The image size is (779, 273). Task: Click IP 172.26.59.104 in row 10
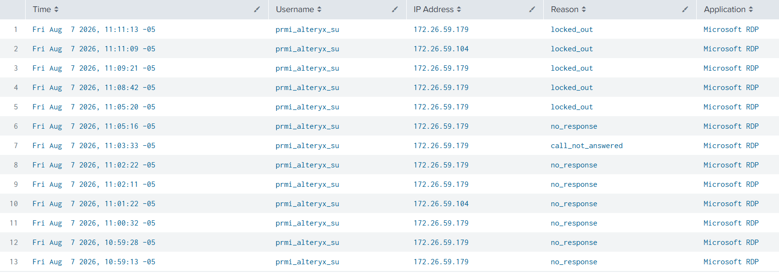pos(441,204)
